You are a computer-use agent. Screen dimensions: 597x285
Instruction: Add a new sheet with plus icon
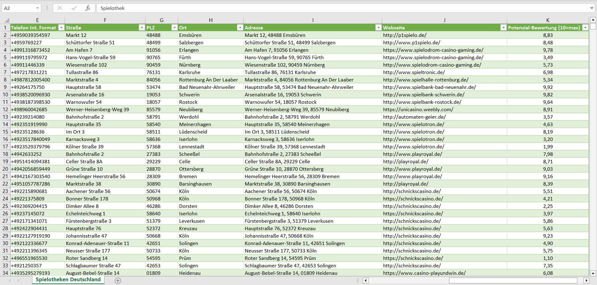118,280
